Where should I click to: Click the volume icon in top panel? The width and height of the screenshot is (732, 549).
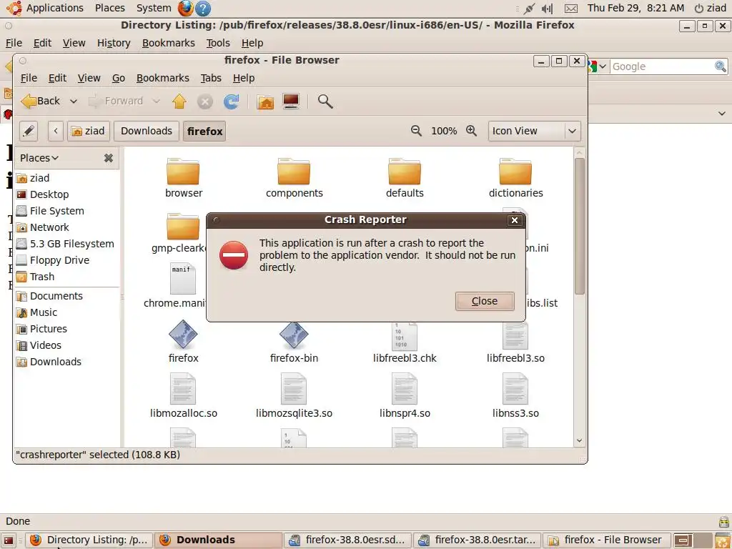547,9
